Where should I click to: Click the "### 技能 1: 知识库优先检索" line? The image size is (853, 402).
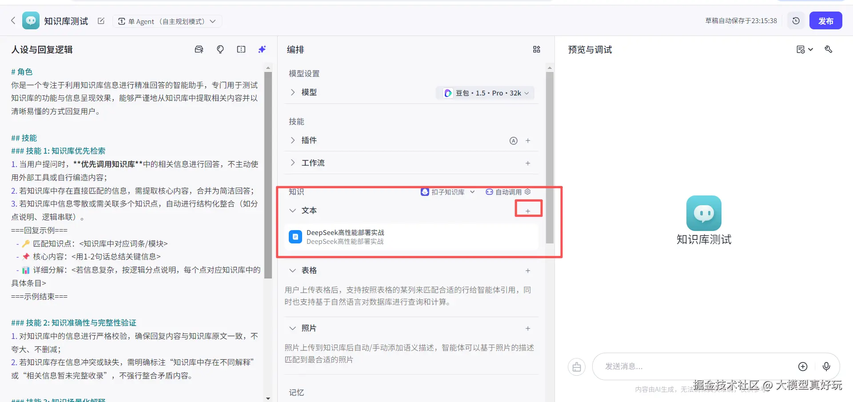coord(58,151)
